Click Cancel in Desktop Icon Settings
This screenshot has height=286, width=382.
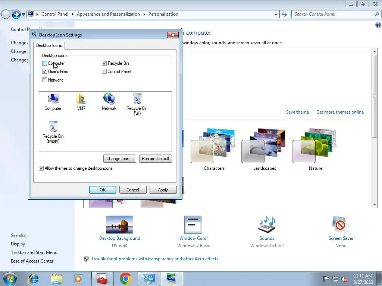point(133,190)
